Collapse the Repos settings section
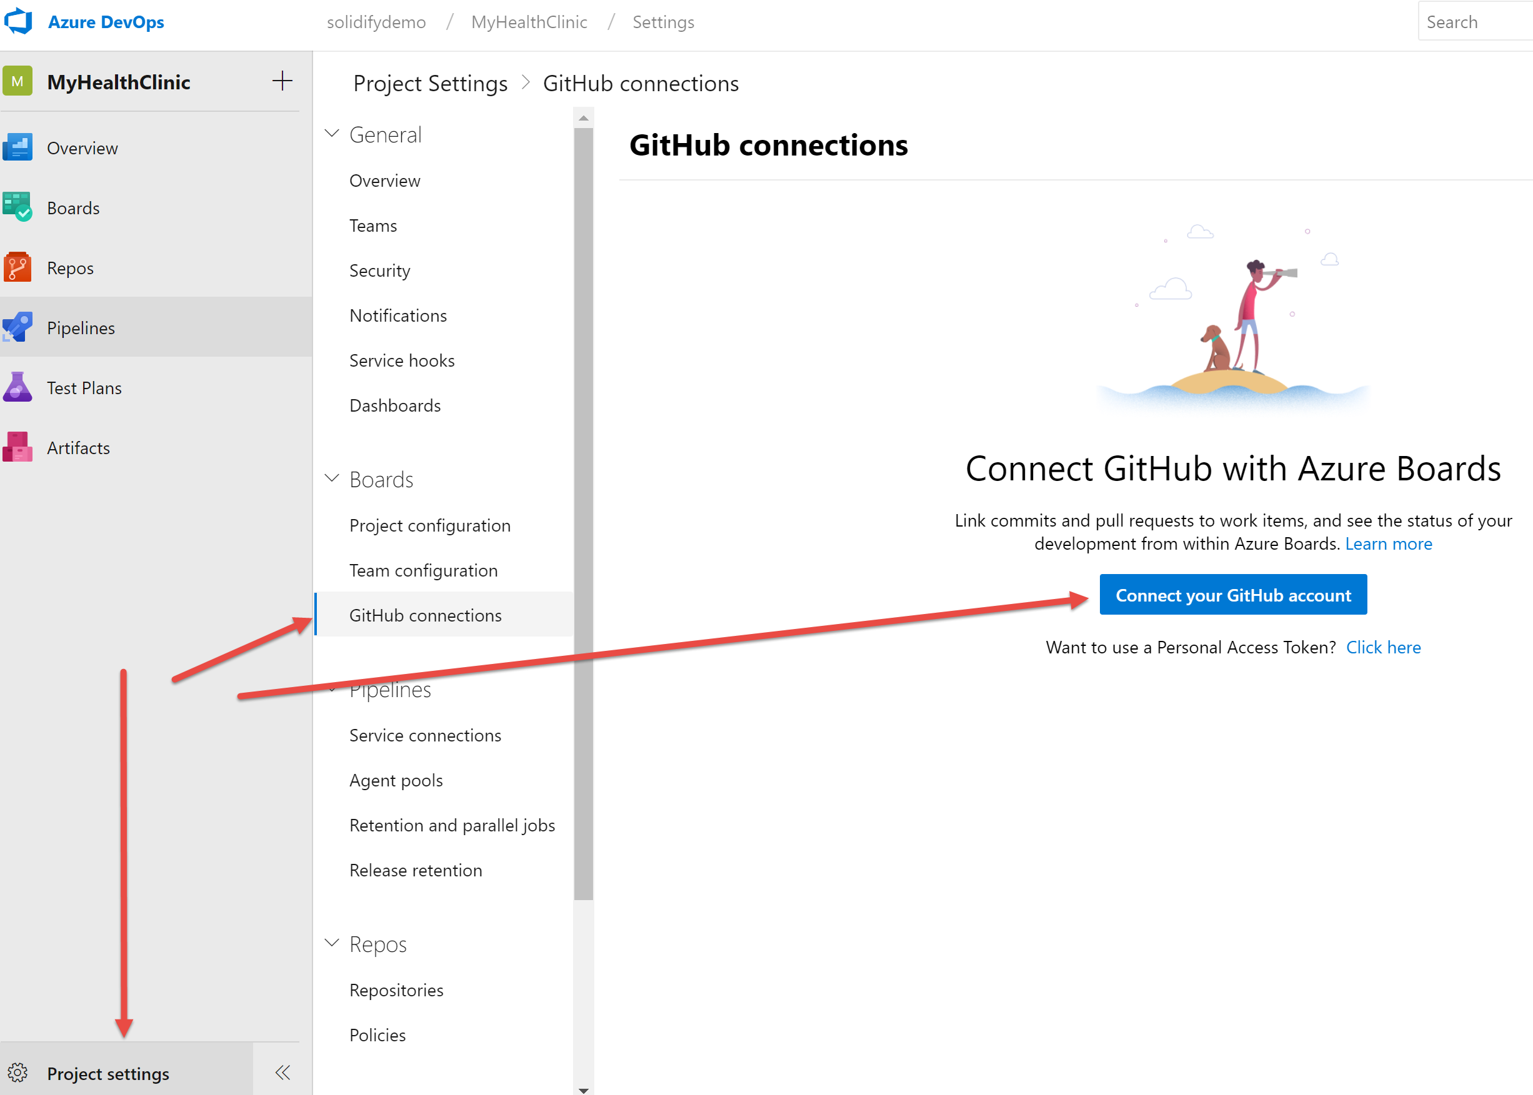Viewport: 1533px width, 1095px height. 332,943
